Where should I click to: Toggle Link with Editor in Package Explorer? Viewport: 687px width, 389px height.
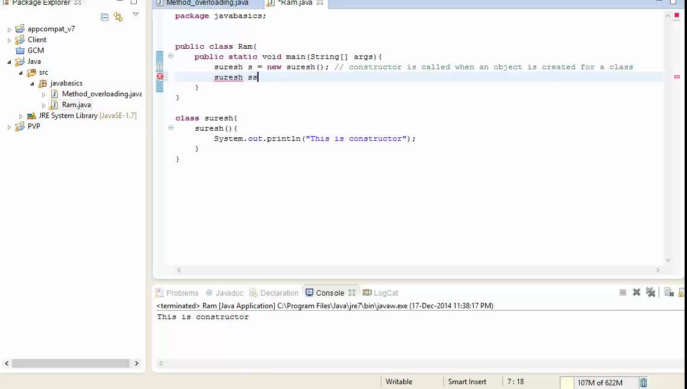click(x=118, y=17)
